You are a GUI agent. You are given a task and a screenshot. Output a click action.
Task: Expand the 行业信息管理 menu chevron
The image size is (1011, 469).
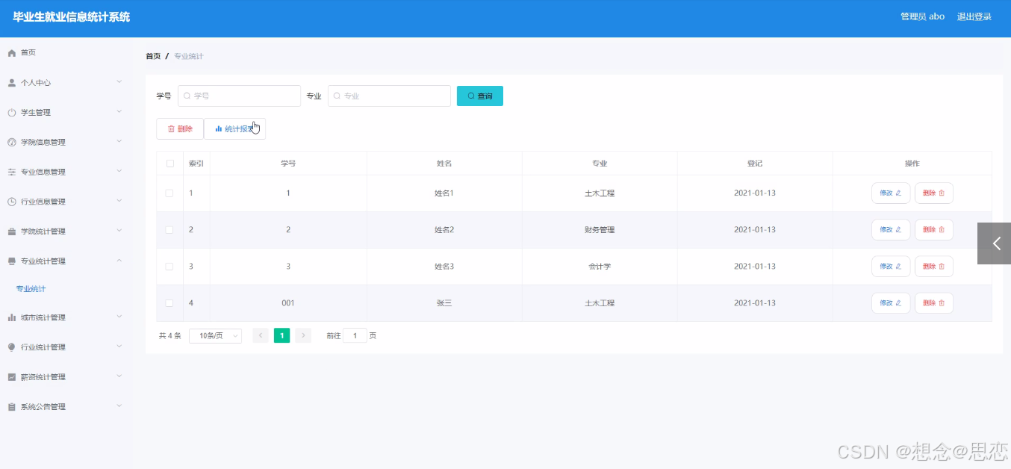[119, 201]
